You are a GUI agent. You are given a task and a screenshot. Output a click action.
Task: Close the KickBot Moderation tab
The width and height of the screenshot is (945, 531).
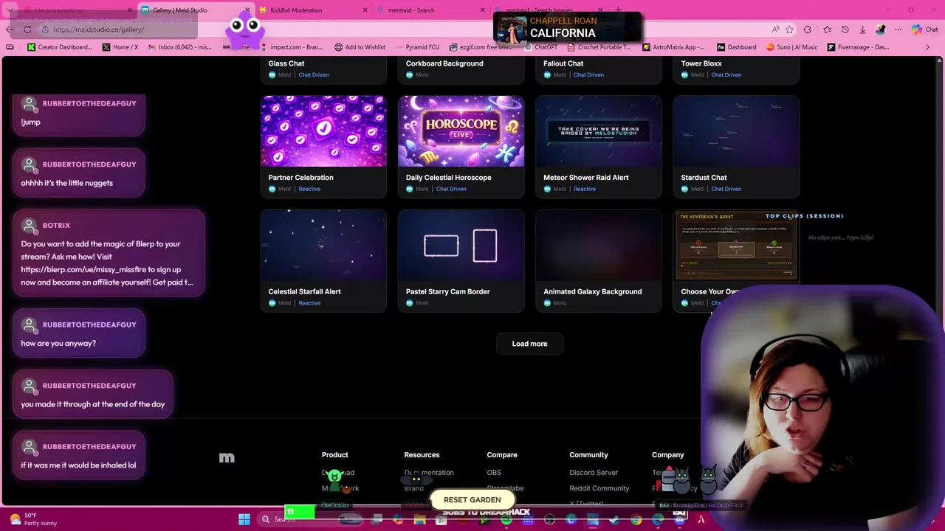(365, 10)
